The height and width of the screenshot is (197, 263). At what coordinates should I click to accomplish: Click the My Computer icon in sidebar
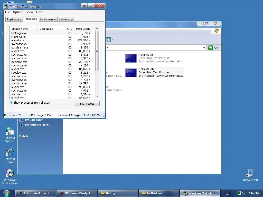21,120
